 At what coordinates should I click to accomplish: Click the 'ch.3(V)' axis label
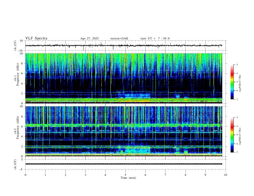(15, 165)
